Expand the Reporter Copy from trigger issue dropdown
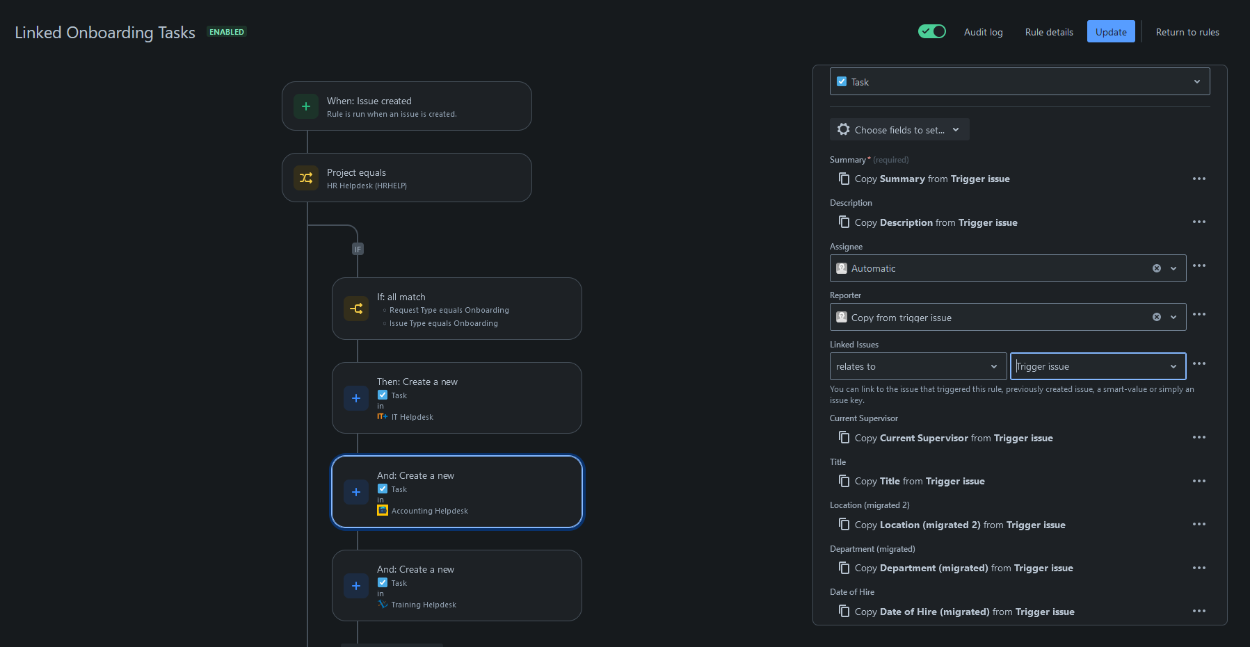This screenshot has width=1250, height=647. point(1173,317)
